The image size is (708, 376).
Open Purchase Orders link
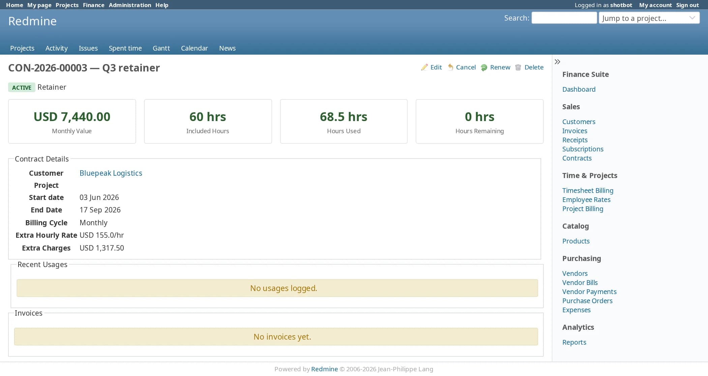[587, 301]
